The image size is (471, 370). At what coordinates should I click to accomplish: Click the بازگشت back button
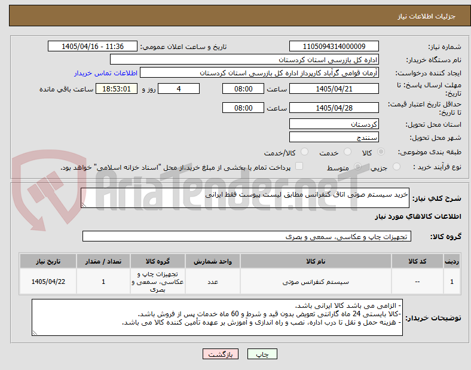[221, 354]
